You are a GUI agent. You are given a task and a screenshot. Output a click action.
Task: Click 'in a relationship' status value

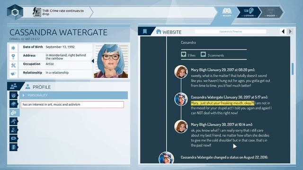point(57,73)
